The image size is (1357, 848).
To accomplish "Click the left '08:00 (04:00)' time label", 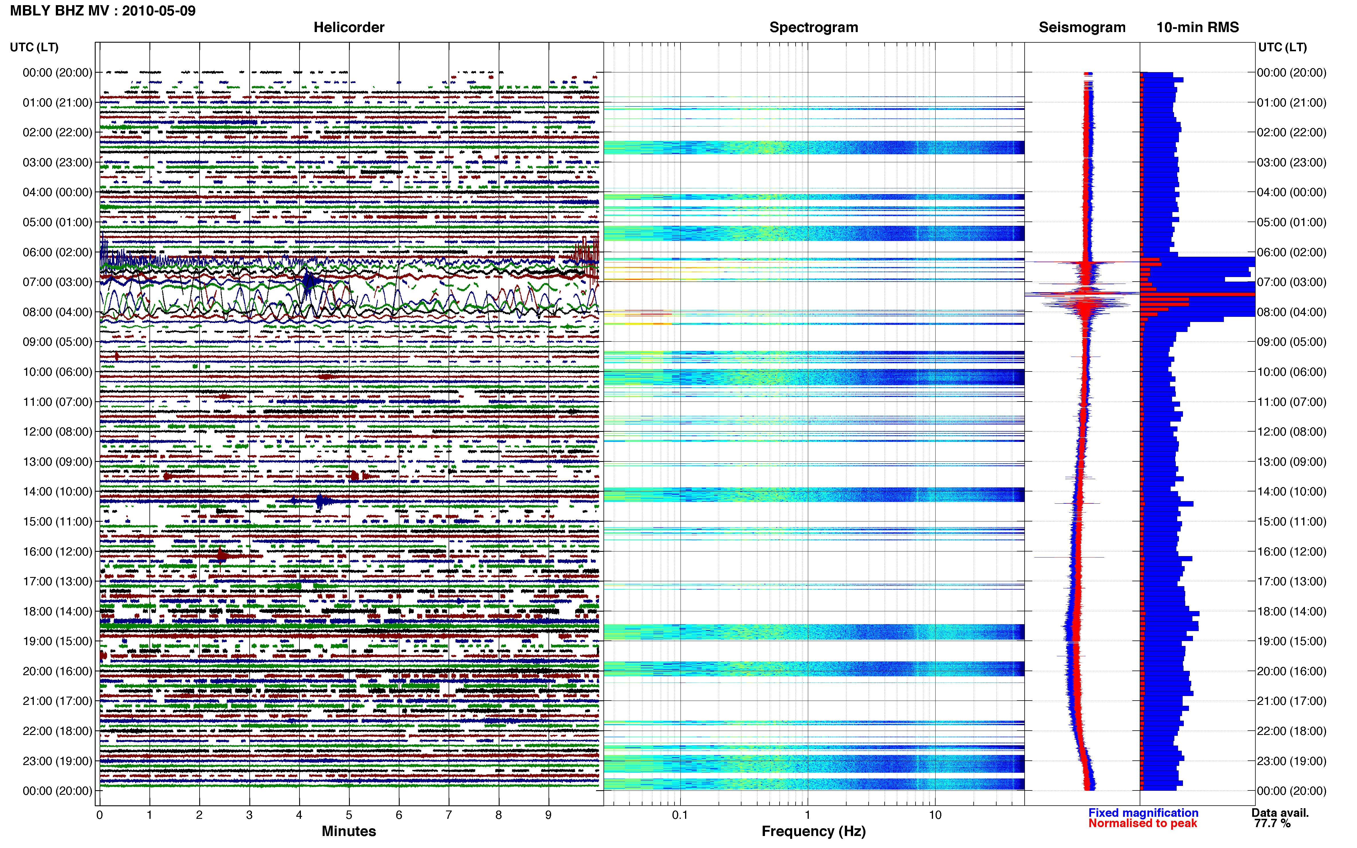I will [57, 312].
